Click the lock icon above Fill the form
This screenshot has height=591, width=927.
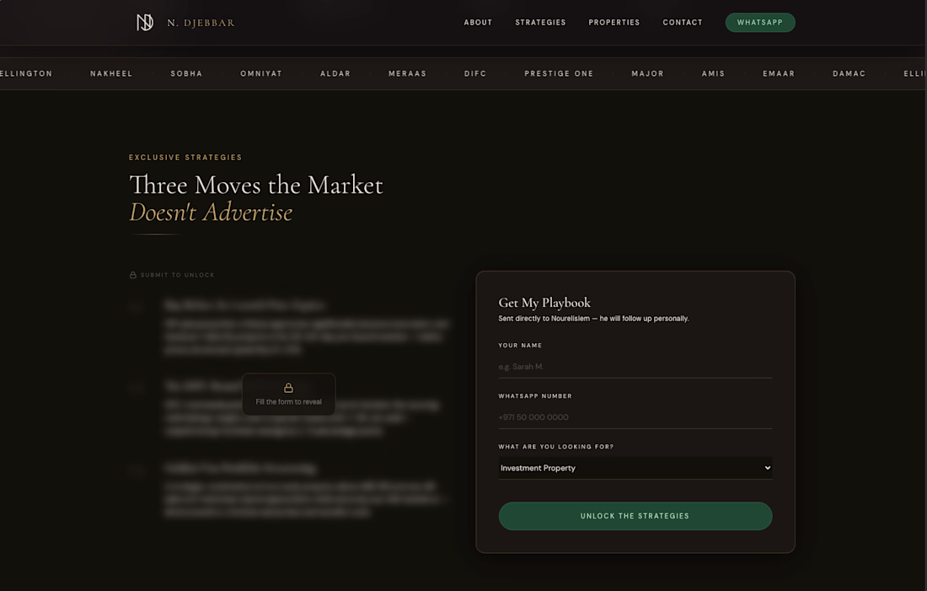pos(288,388)
